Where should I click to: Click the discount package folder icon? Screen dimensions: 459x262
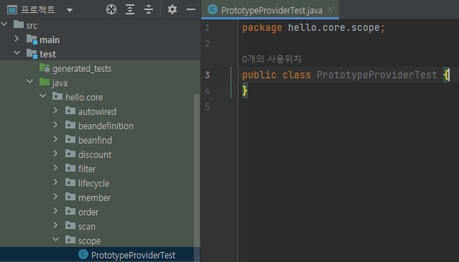coord(70,154)
